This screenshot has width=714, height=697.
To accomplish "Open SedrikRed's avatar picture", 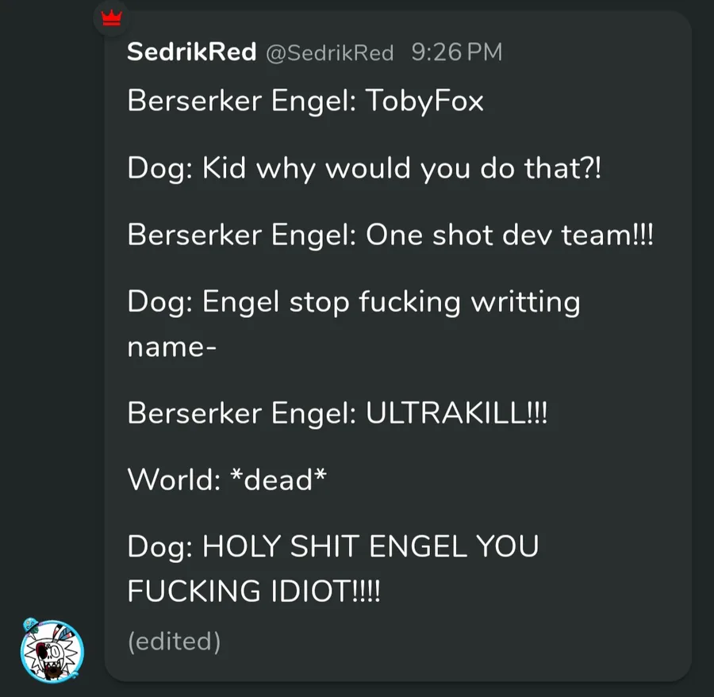I will click(x=52, y=651).
